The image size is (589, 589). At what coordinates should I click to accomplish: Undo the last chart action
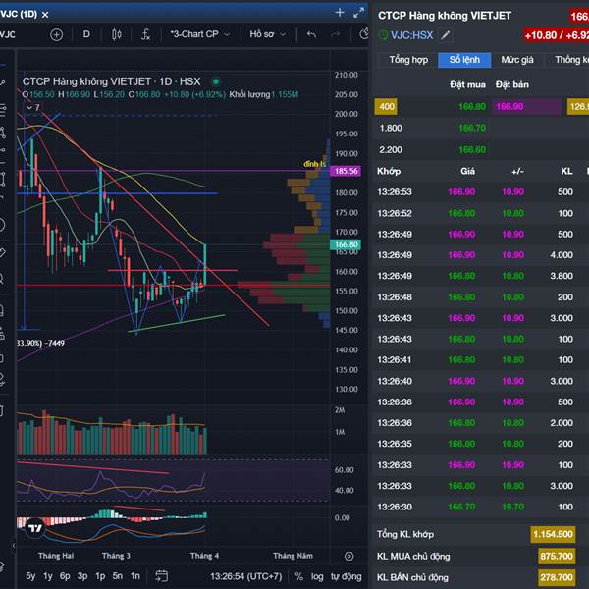tap(311, 35)
